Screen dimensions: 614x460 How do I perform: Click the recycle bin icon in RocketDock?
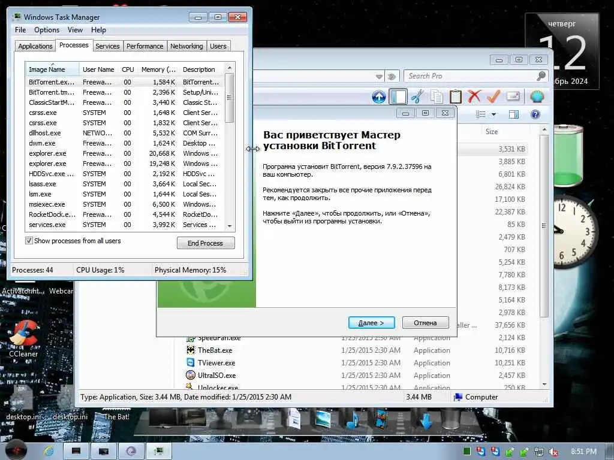click(x=450, y=420)
